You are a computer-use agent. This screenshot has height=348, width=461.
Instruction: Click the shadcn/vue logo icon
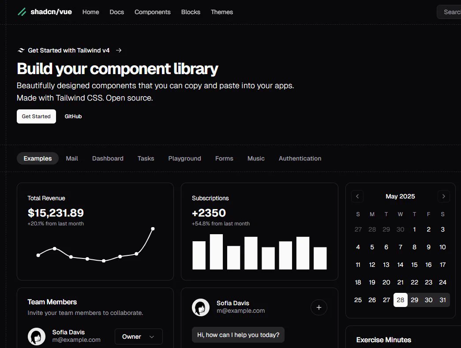coord(22,12)
